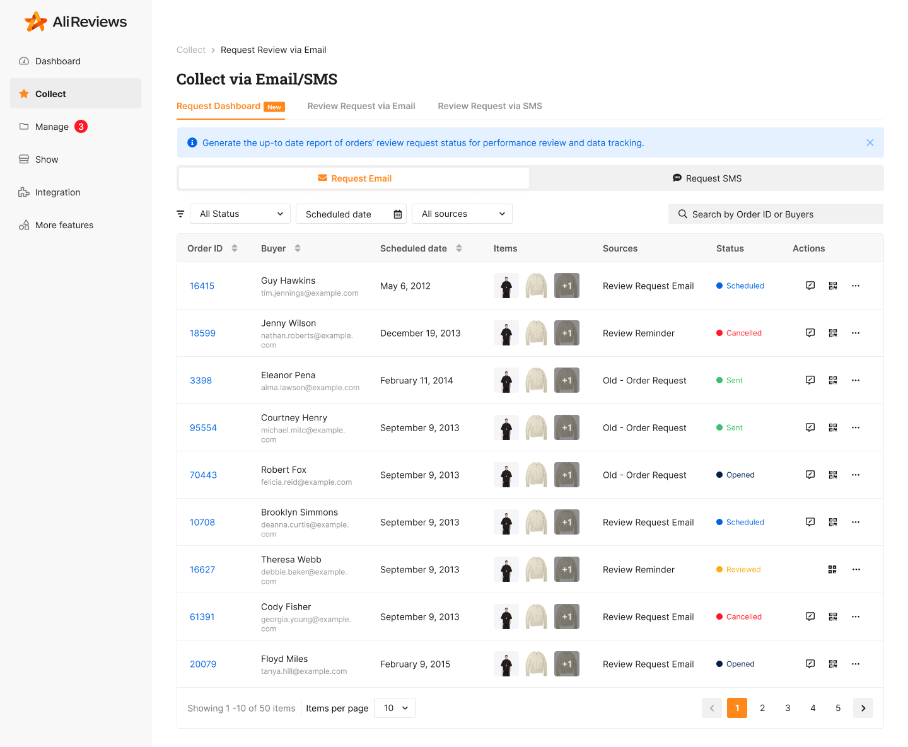
Task: Switch to the Request SMS toggle option
Action: click(x=707, y=178)
